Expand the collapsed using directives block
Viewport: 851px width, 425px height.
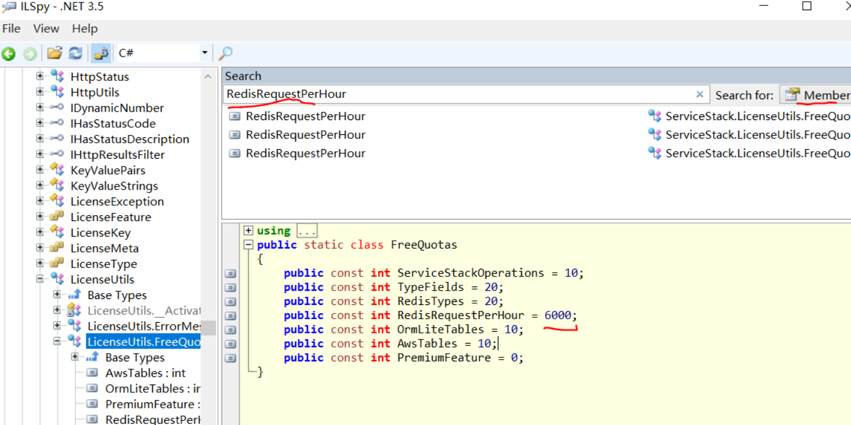pos(249,231)
